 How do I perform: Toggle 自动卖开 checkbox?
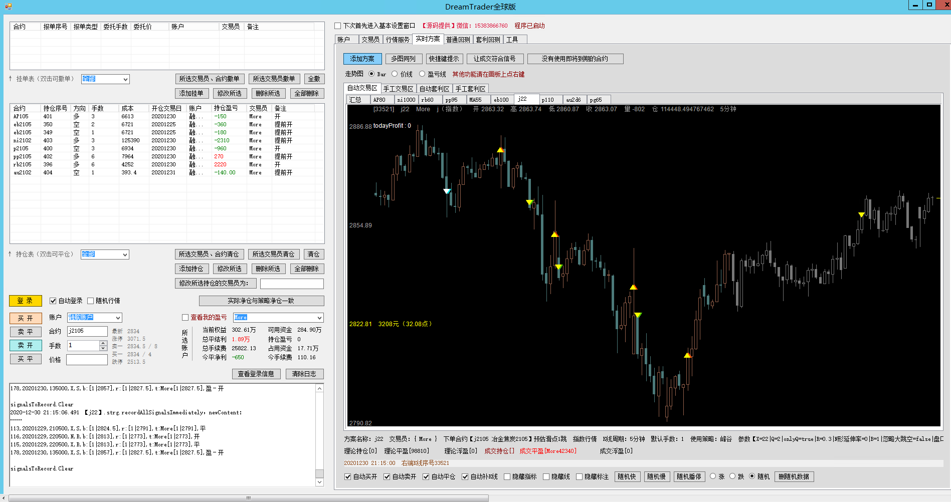[387, 476]
